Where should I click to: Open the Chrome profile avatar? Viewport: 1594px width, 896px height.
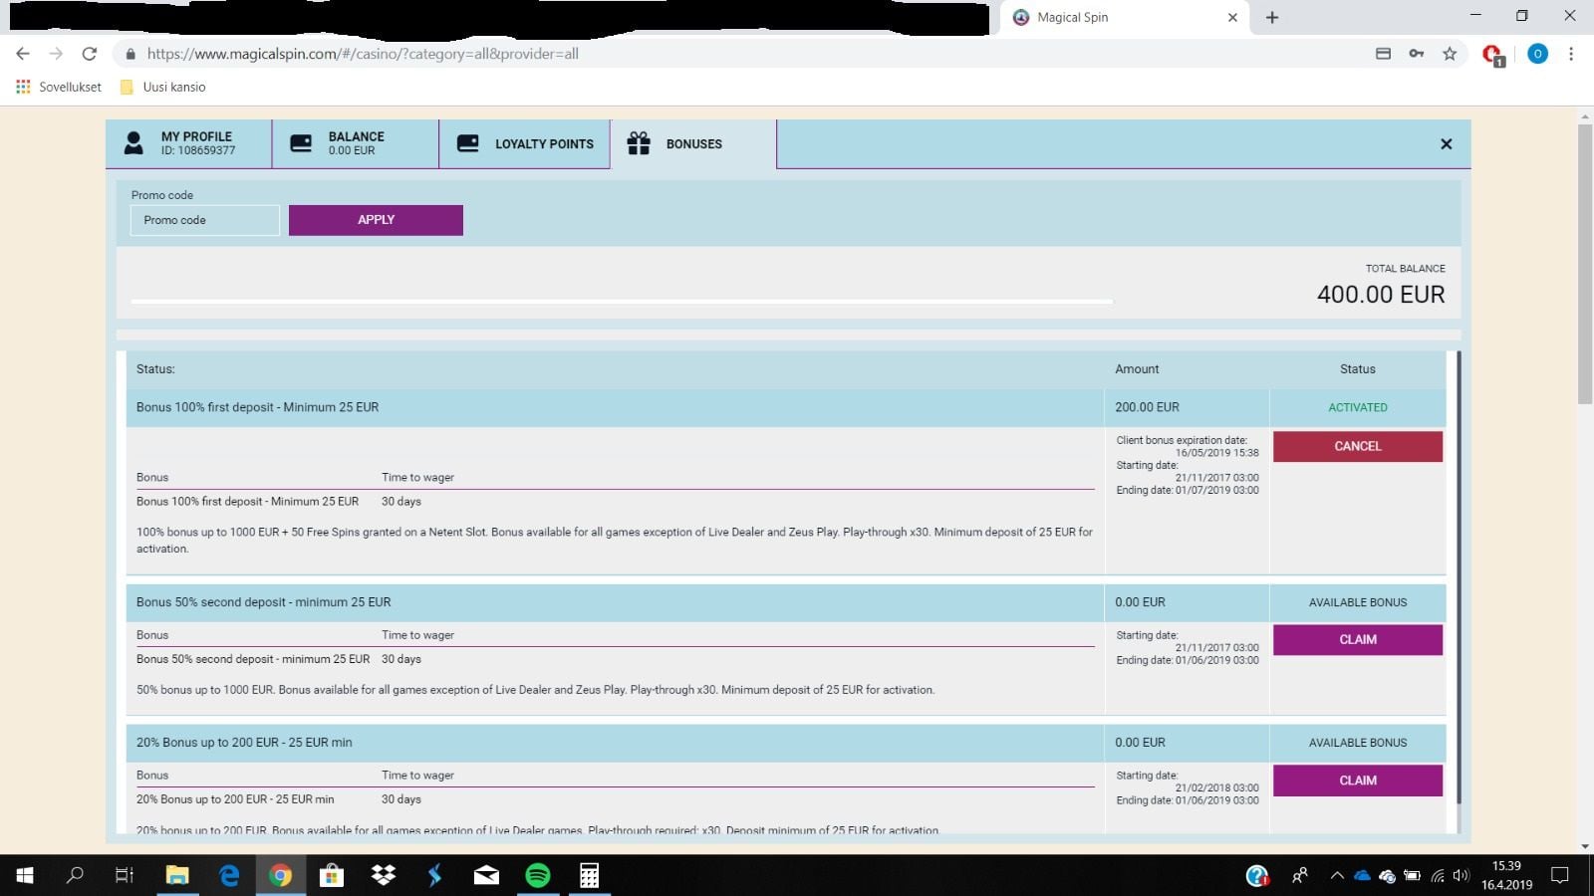(1537, 54)
